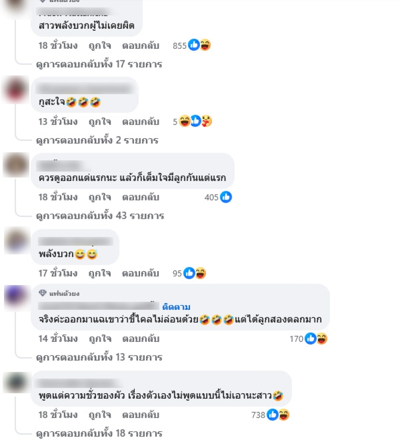This screenshot has height=440, width=402.
Task: Expand all 13 replies
Action: click(99, 357)
